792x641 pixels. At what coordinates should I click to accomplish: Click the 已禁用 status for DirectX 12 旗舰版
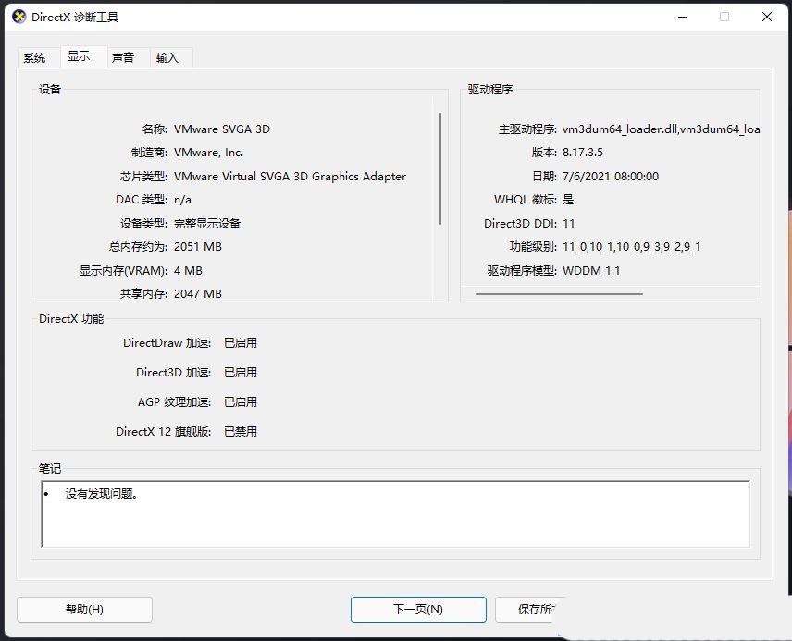[x=241, y=431]
